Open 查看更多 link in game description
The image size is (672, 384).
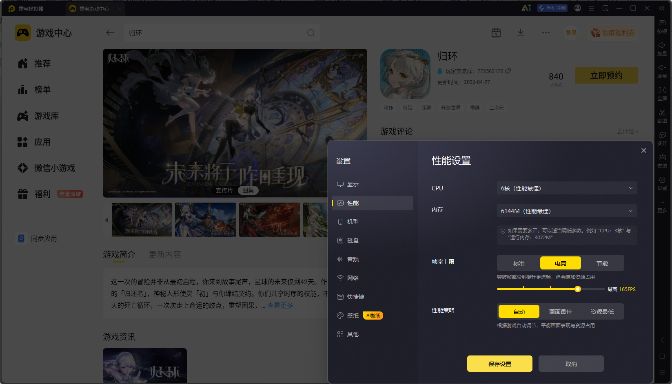(280, 305)
